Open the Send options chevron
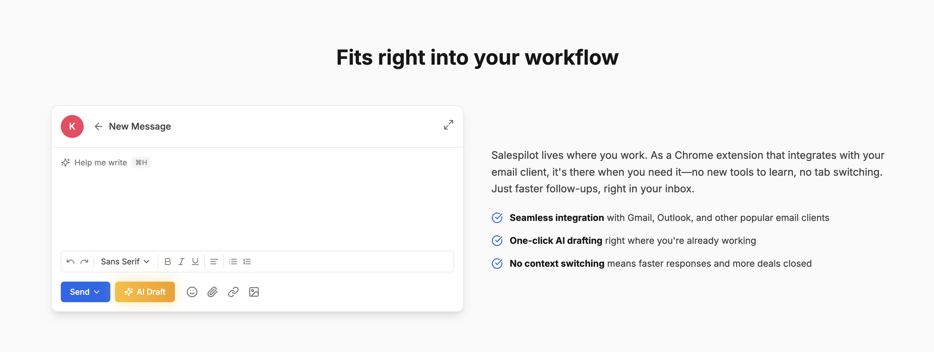934x352 pixels. (97, 292)
